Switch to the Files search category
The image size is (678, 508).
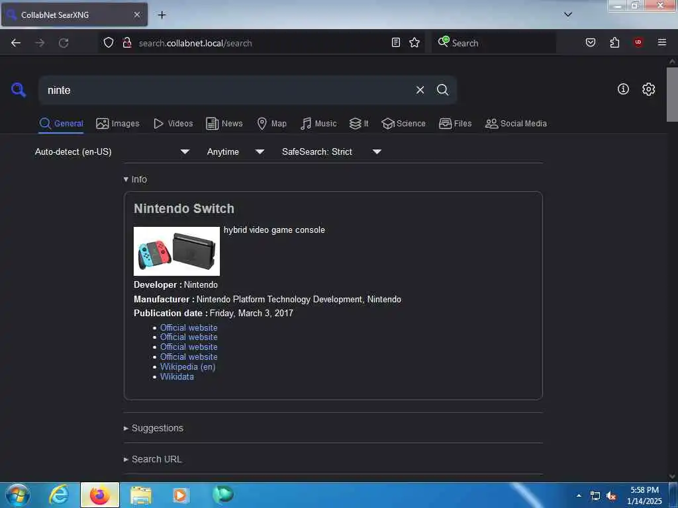point(456,124)
